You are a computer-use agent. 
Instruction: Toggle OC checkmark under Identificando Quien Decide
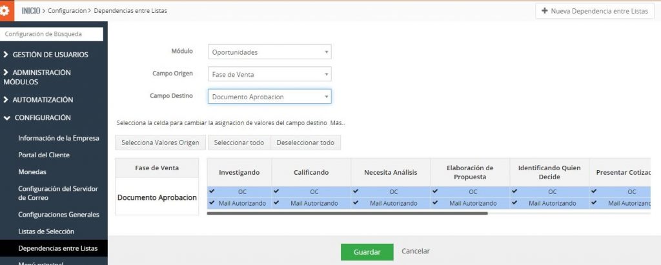tap(515, 191)
